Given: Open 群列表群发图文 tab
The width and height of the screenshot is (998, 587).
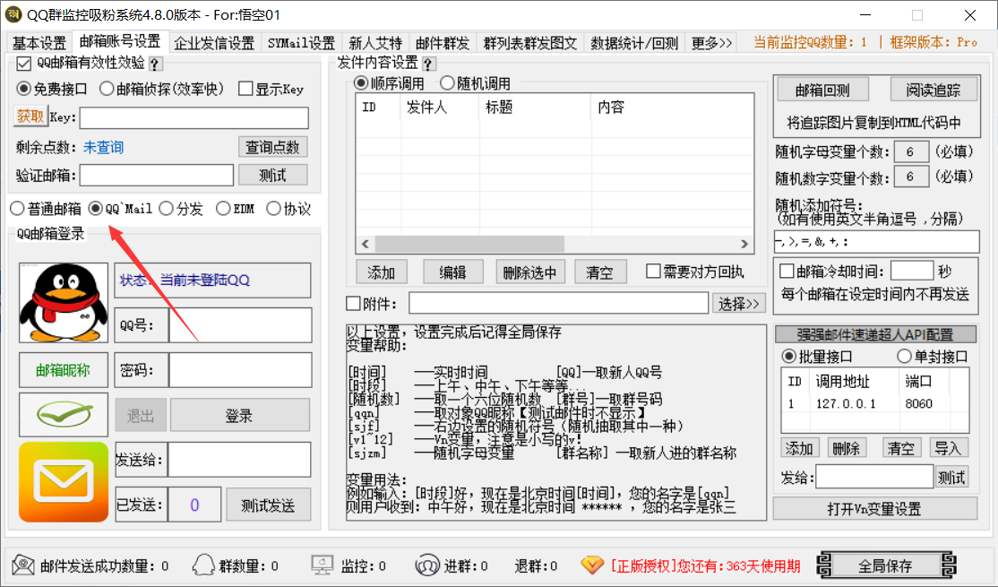Looking at the screenshot, I should click(530, 43).
